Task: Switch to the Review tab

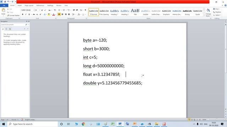Action: click(59, 6)
